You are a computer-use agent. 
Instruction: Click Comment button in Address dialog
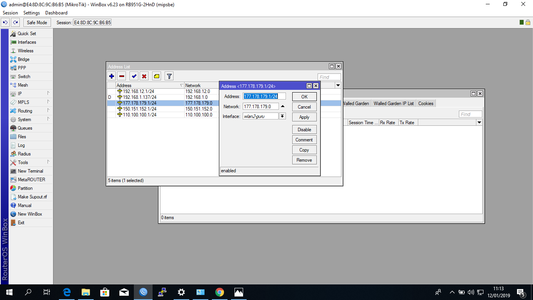tap(304, 139)
